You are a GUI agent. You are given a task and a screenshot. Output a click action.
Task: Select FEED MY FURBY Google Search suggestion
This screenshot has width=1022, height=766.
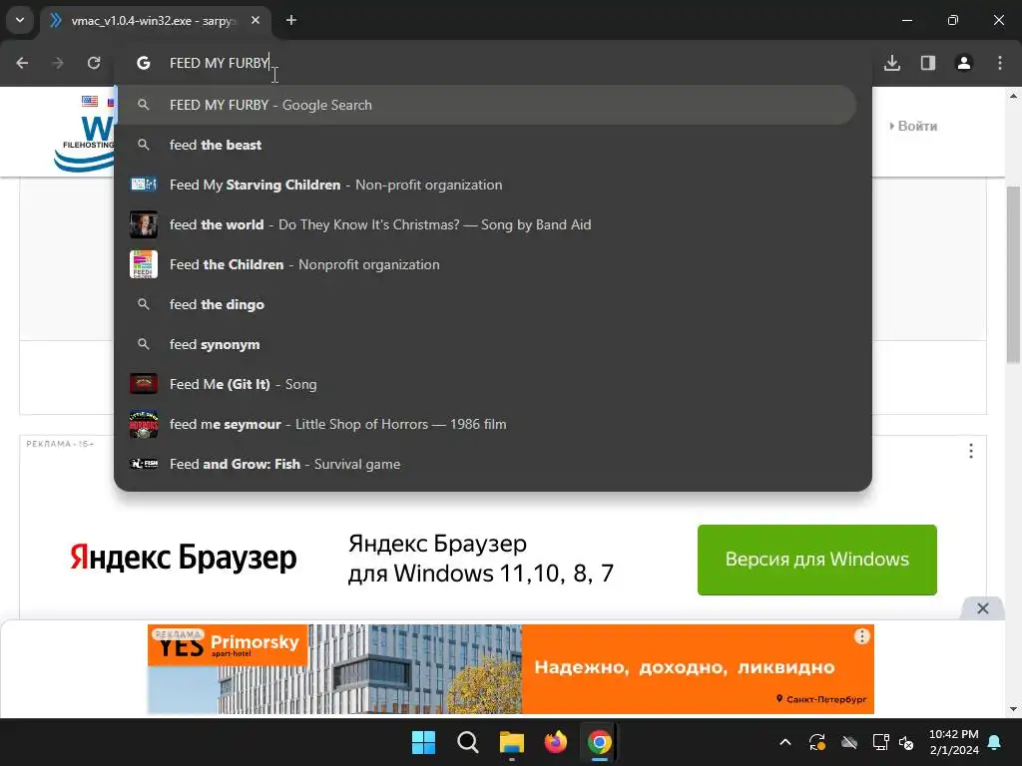coord(486,105)
